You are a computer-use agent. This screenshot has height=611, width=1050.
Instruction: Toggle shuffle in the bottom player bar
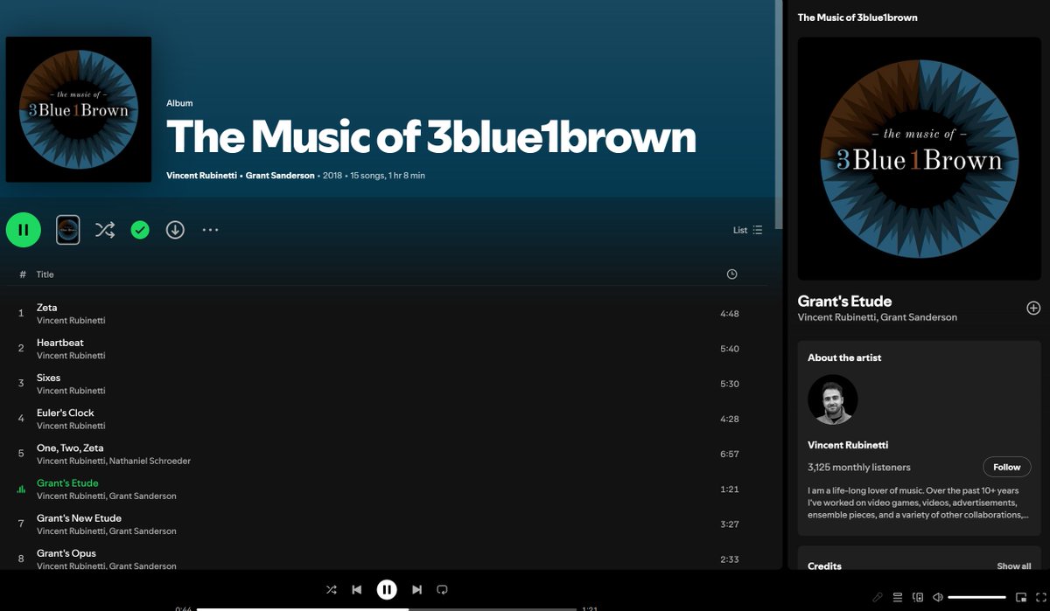[332, 590]
